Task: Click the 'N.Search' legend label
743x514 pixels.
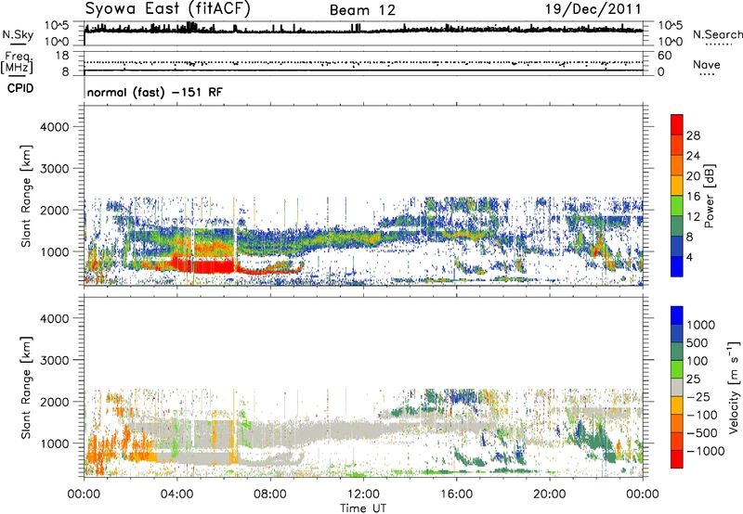Action: 717,34
